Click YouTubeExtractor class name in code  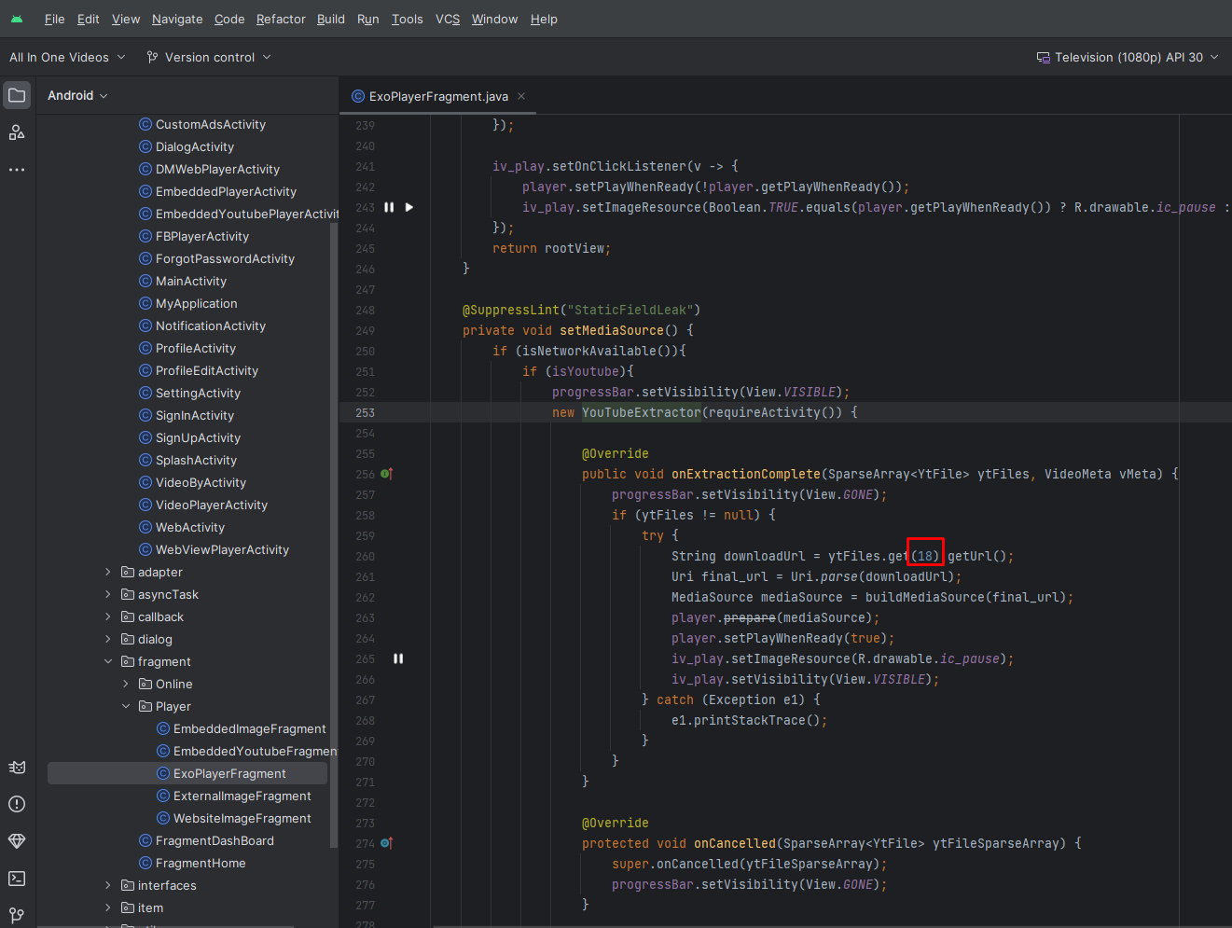tap(642, 412)
